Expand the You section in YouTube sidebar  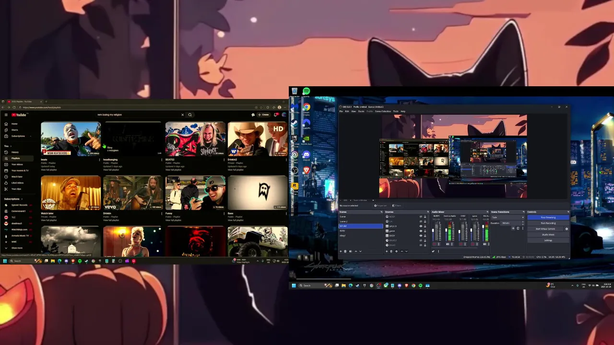pos(8,146)
